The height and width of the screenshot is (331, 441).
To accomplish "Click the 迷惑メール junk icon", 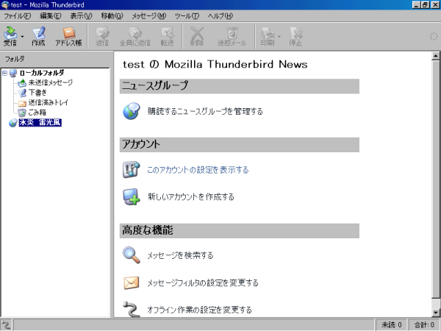I will [232, 36].
